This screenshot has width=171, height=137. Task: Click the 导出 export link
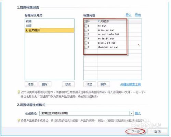(138, 15)
